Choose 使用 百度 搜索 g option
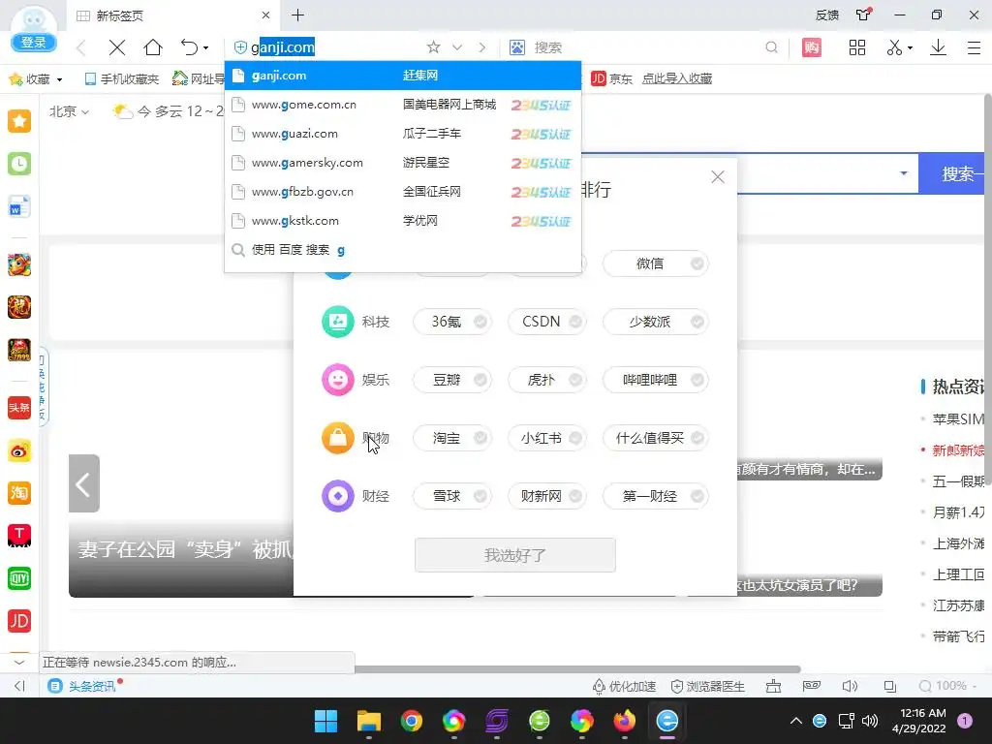The image size is (992, 744). point(403,251)
